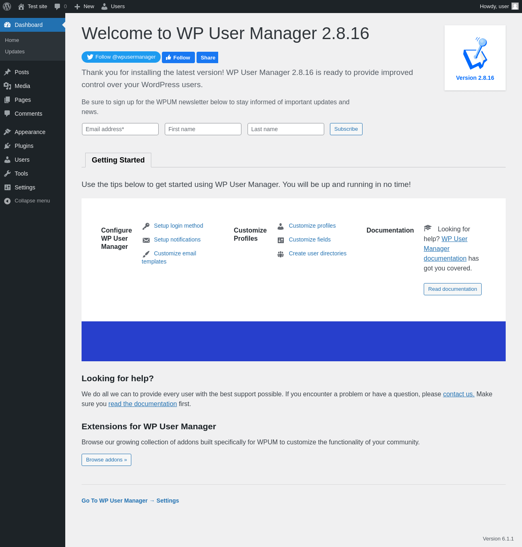This screenshot has height=547, width=522.
Task: Click the Email address input field
Action: point(120,129)
